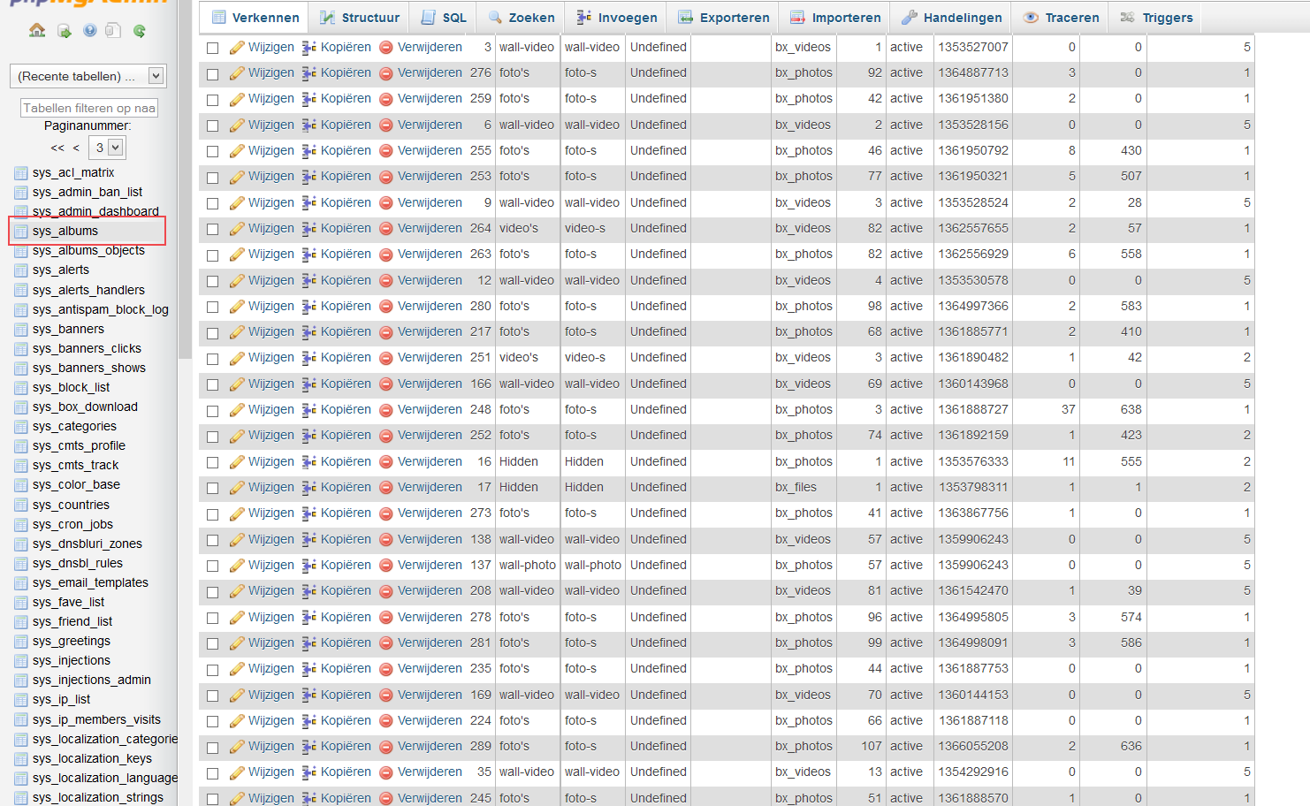
Task: Click the Home icon in phpMyAdmin sidebar
Action: click(37, 31)
